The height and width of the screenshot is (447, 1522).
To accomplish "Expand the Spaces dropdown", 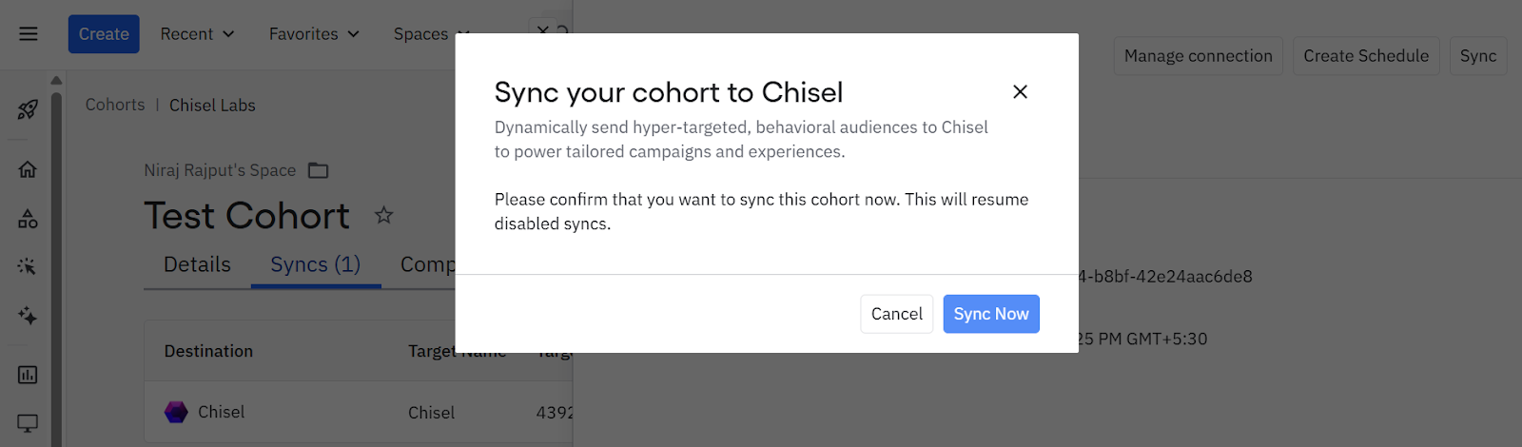I will click(431, 34).
